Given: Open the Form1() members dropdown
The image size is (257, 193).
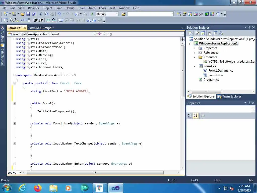Looking at the screenshot, I should [183, 34].
